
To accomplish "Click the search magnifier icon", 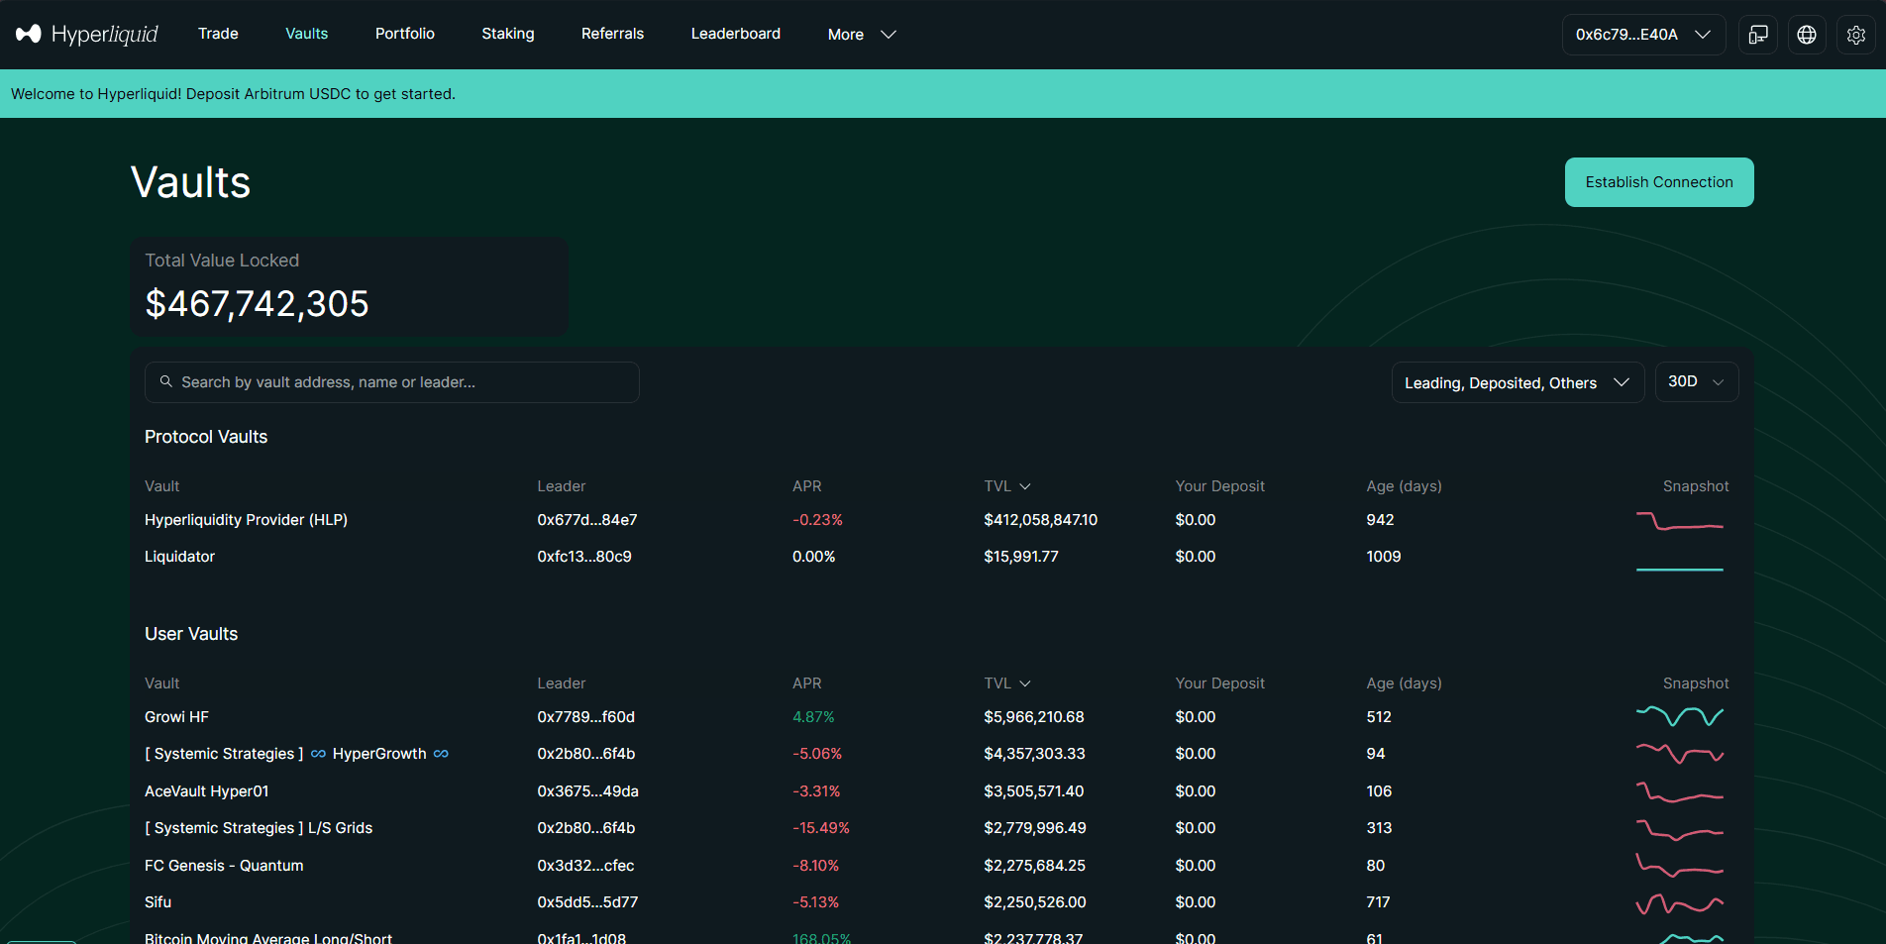I will 166,381.
